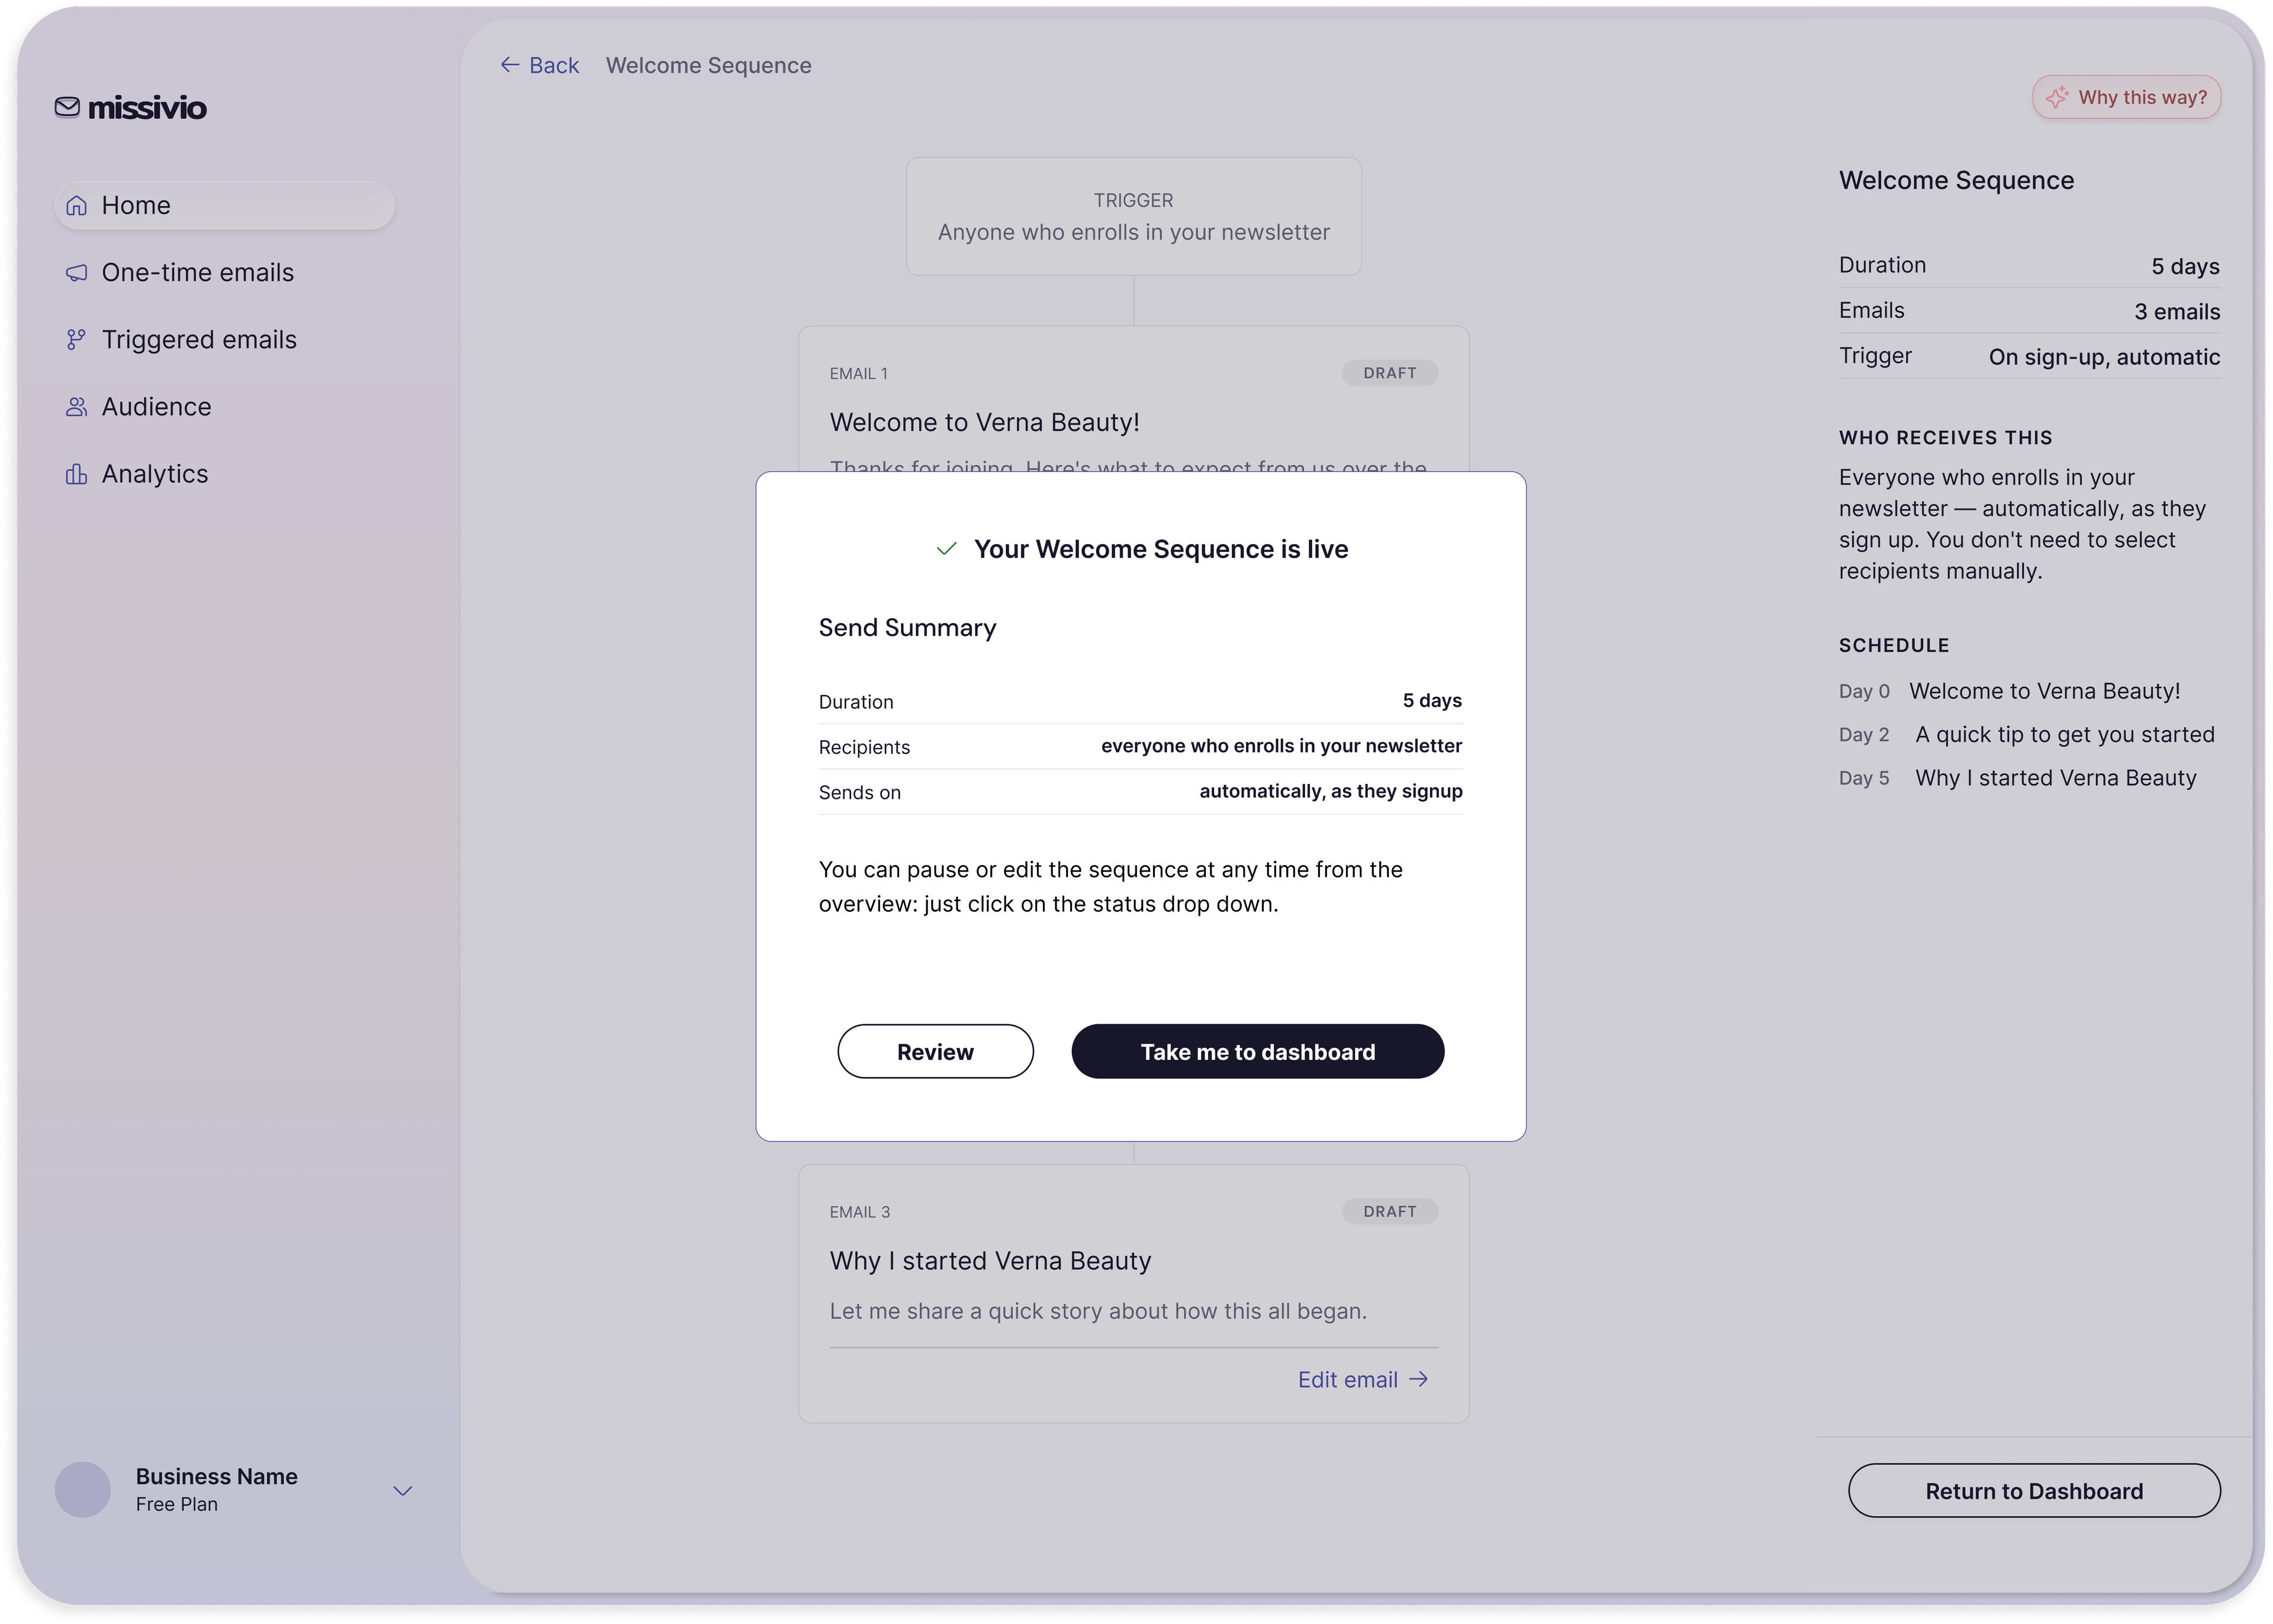Click the Why this way? button

(x=2126, y=97)
